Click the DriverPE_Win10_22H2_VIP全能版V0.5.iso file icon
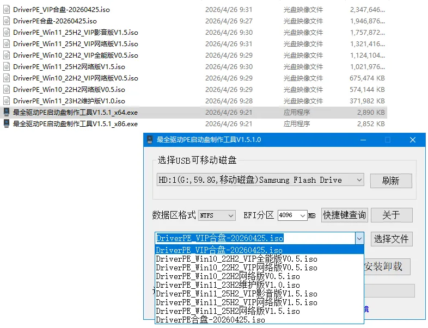Viewport: 428px width, 328px height. coord(7,55)
